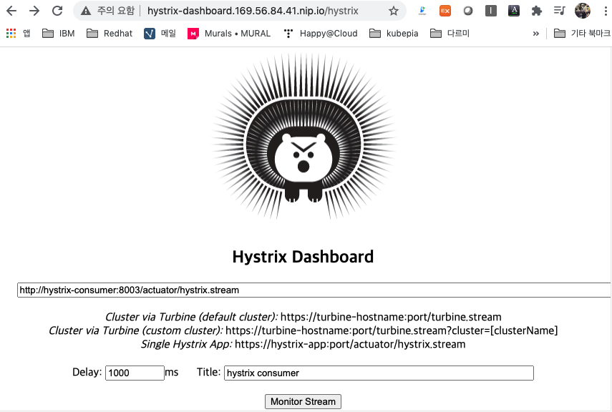Click the 'Title:' label
Image resolution: width=612 pixels, height=412 pixels.
(x=208, y=372)
